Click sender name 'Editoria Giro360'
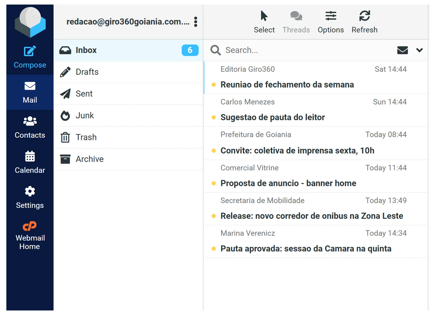The height and width of the screenshot is (315, 436). point(248,69)
